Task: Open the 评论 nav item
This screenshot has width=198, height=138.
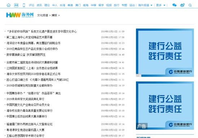Action: coord(31,5)
